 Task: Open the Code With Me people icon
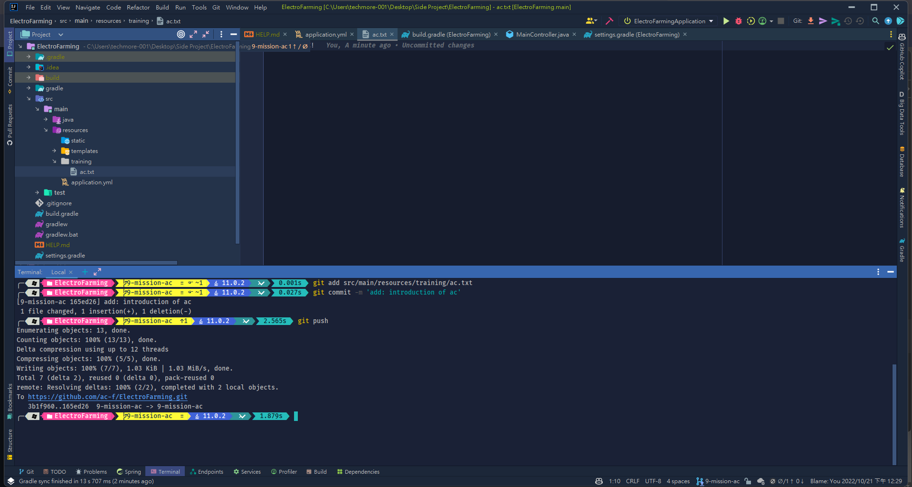tap(591, 21)
